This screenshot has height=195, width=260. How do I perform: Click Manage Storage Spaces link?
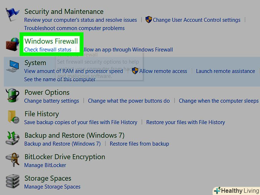52,186
